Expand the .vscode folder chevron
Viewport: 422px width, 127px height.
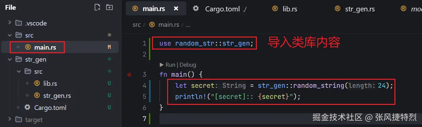pos(9,23)
